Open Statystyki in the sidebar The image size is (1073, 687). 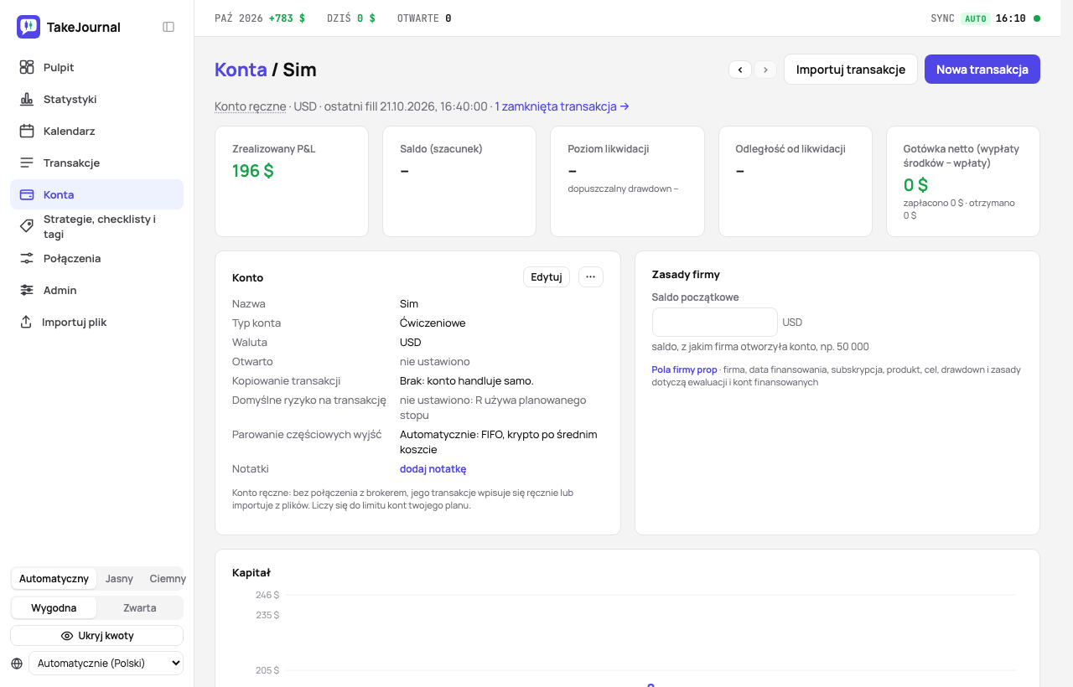tap(97, 99)
